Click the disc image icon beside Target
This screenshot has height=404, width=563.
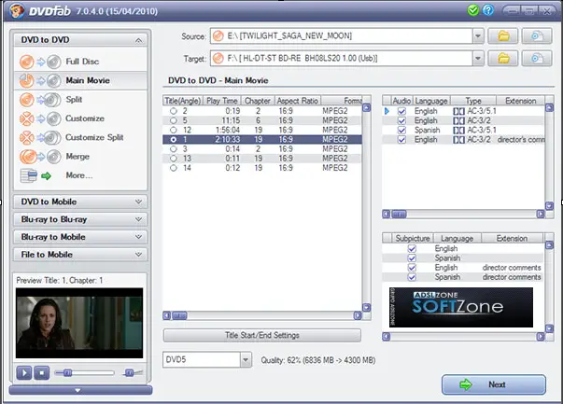point(537,58)
